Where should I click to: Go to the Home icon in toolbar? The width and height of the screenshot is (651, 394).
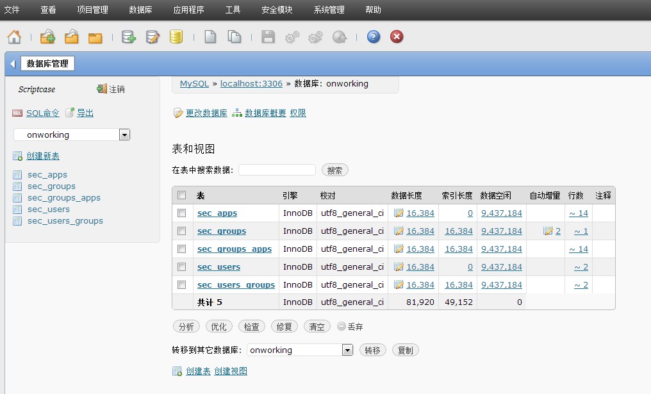(x=14, y=37)
